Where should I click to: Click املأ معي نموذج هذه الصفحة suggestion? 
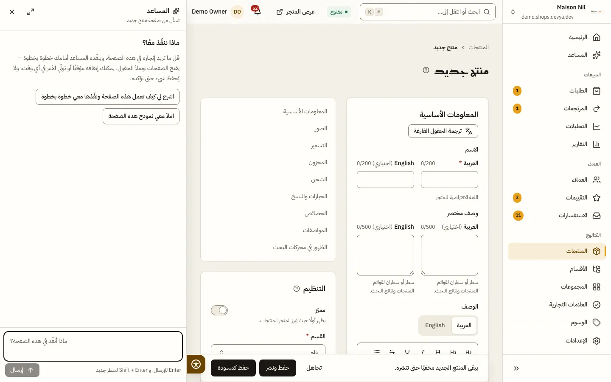click(141, 116)
